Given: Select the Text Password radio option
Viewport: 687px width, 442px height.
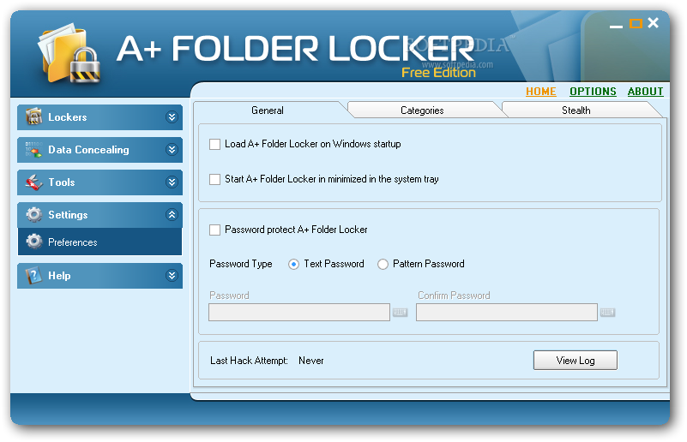Looking at the screenshot, I should (x=293, y=265).
